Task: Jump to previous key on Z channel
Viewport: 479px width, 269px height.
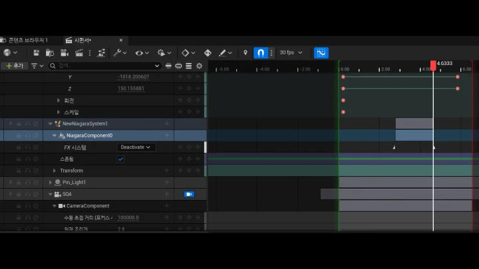Action: coord(180,88)
